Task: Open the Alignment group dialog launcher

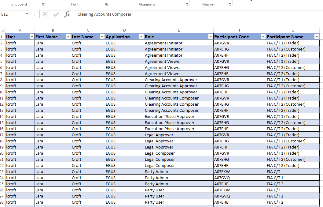Action: [x=187, y=4]
